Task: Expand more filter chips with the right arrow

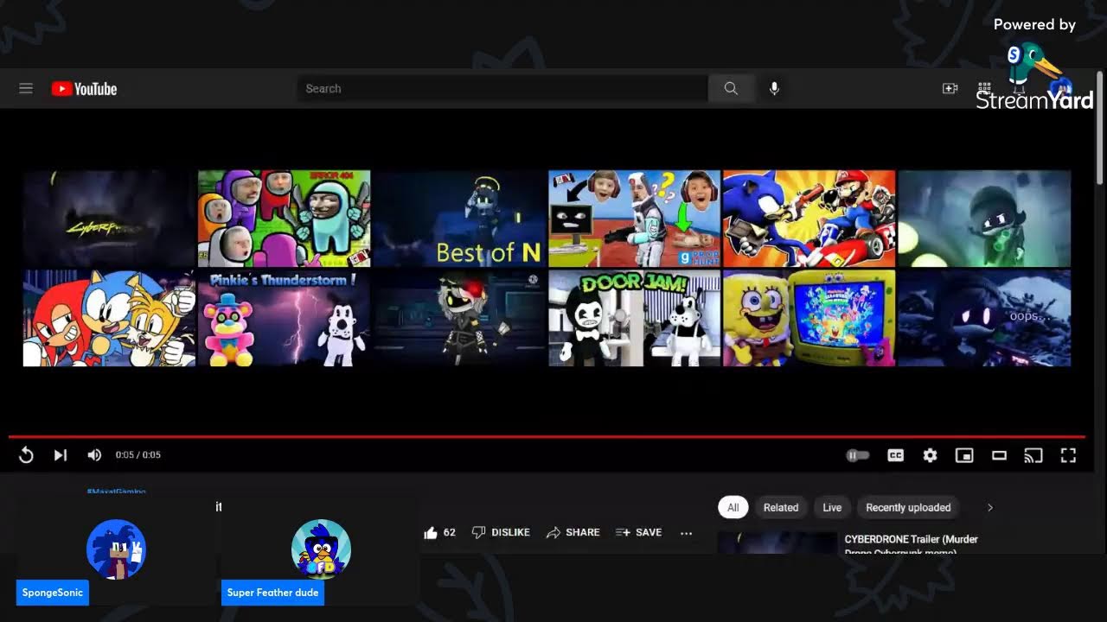Action: pyautogui.click(x=990, y=508)
